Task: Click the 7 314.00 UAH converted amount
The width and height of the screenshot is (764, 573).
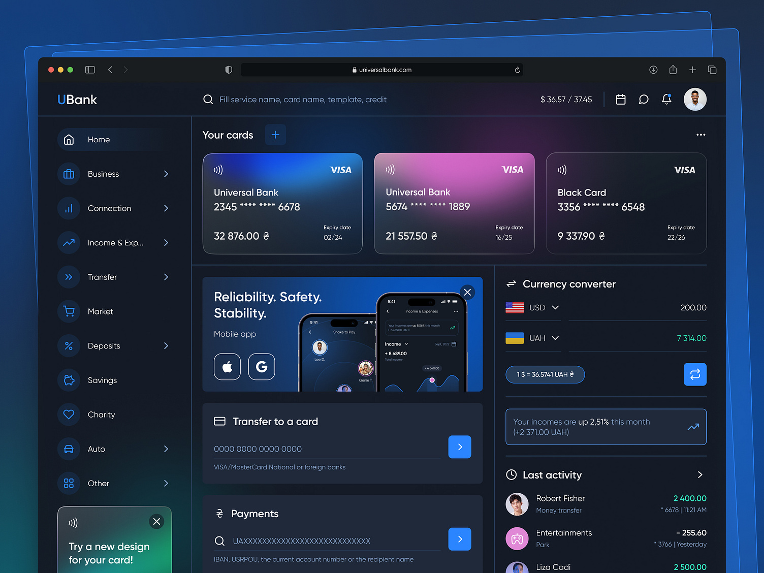Action: coord(691,338)
